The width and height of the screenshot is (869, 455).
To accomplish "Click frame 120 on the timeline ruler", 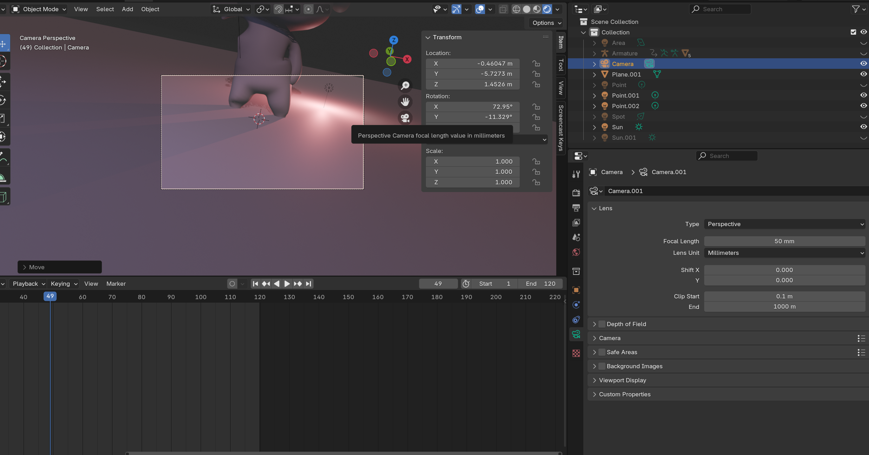I will 260,297.
